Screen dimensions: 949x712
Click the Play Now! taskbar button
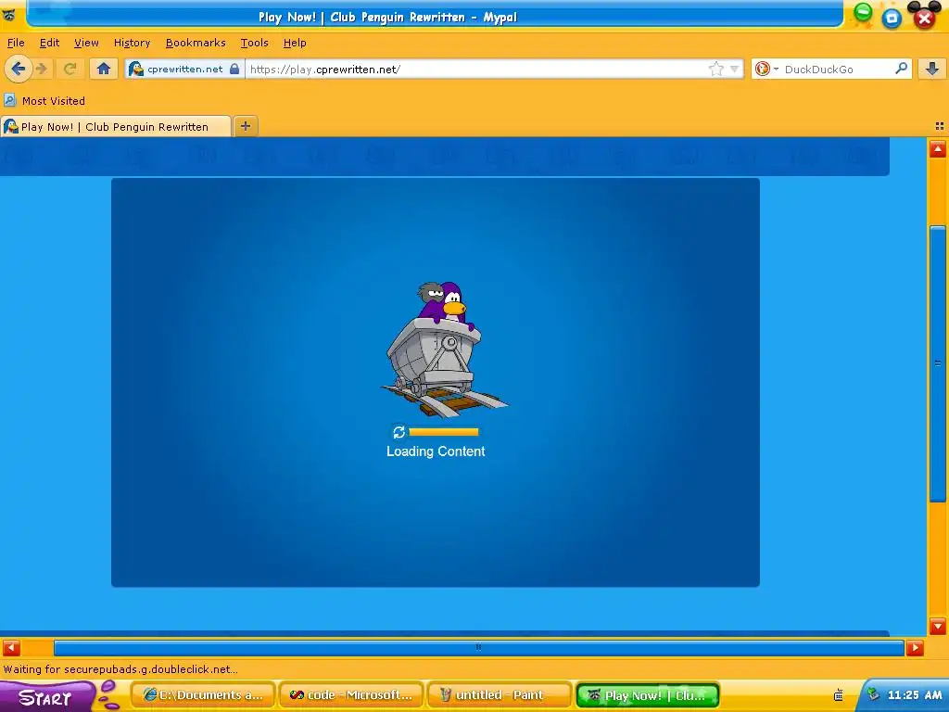648,695
